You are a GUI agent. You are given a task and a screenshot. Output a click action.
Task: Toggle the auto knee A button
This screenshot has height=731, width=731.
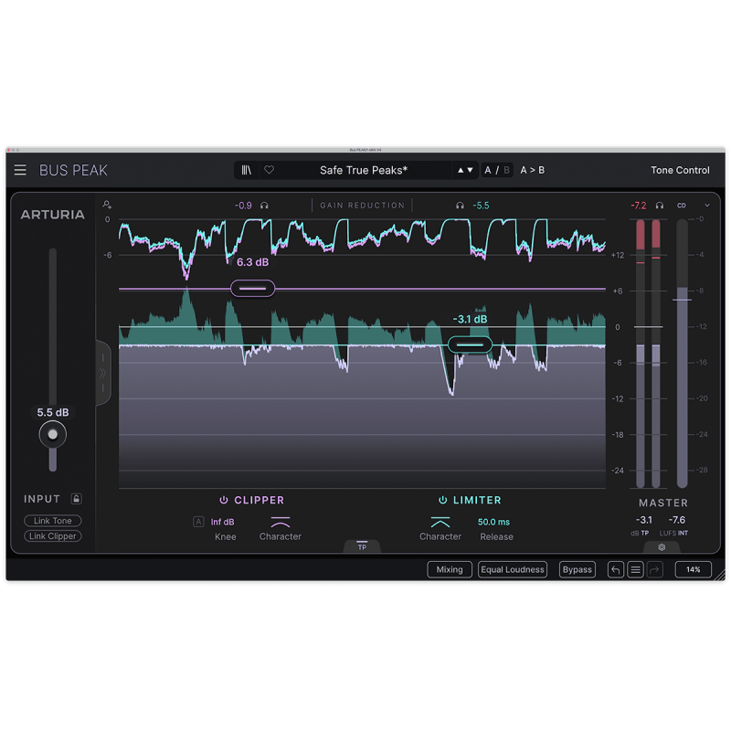(198, 522)
